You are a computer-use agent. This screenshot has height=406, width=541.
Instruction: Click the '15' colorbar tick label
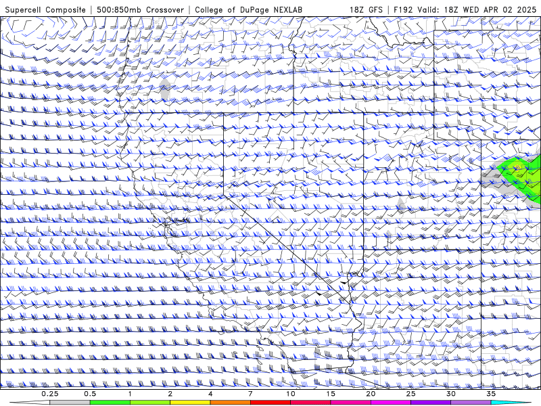331,394
